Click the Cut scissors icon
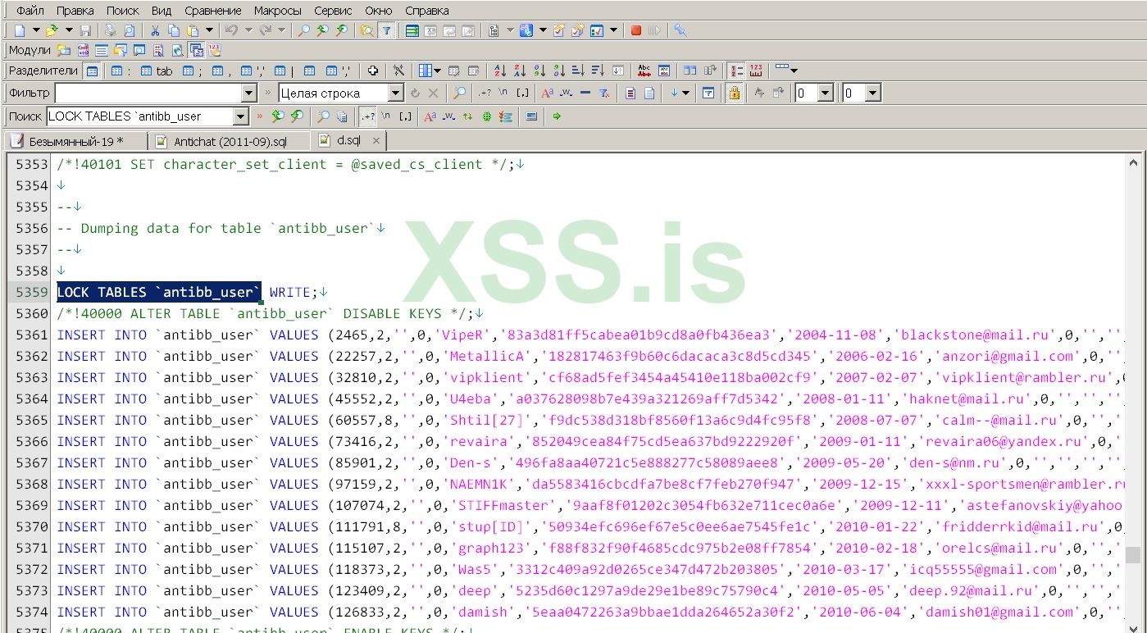Image resolution: width=1147 pixels, height=633 pixels. point(154,30)
